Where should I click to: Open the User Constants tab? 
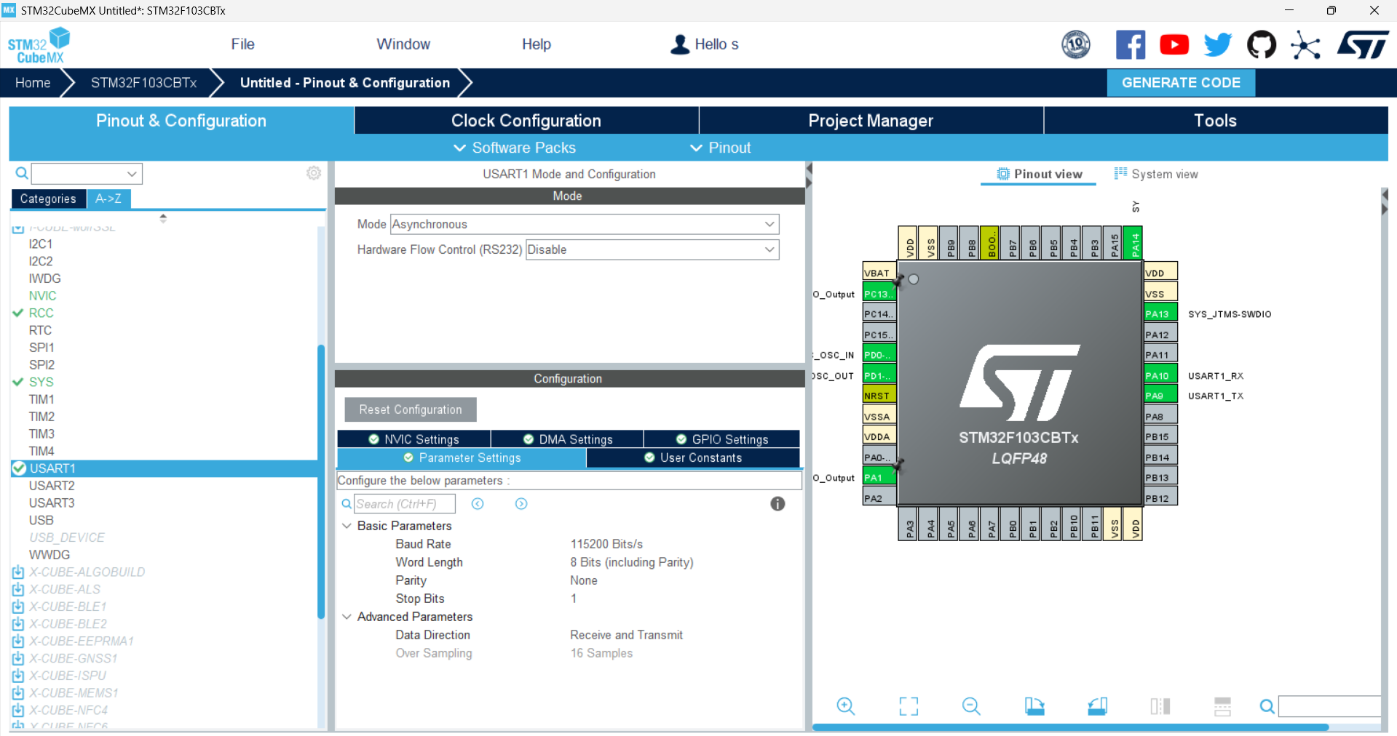coord(693,457)
